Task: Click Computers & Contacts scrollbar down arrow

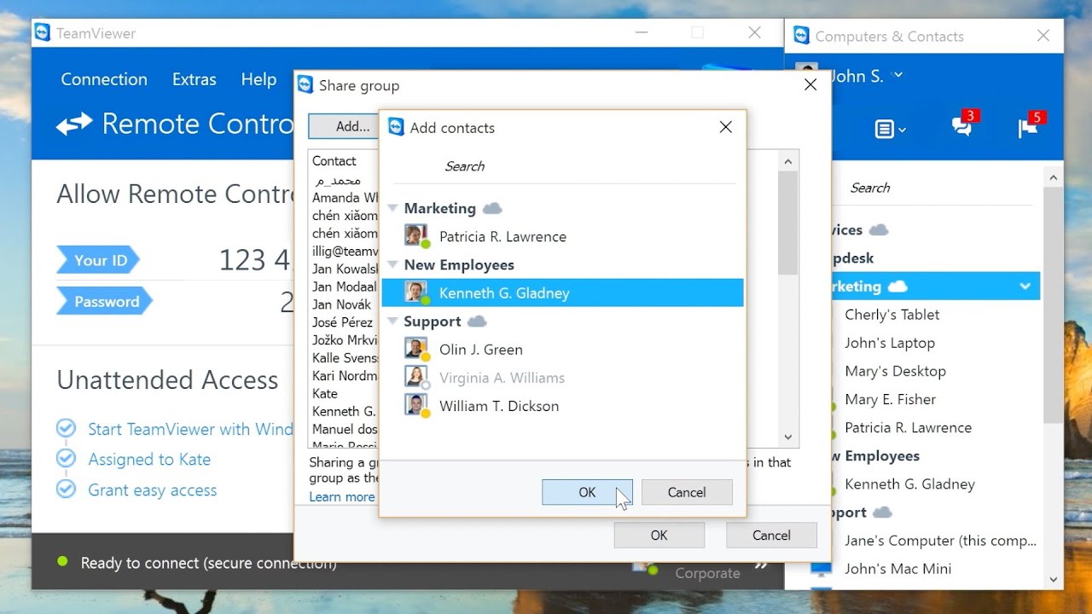Action: click(x=1054, y=578)
